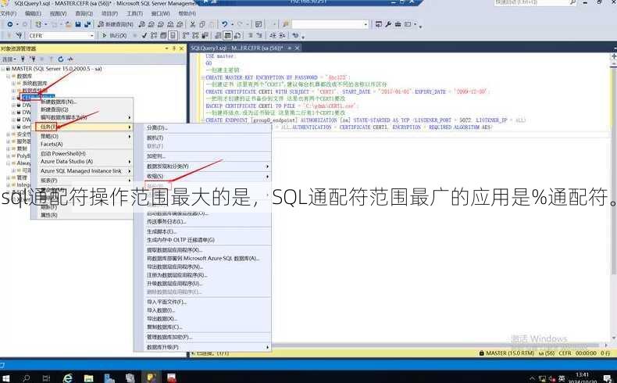
Task: Choose 导入数据(I)... entry
Action: pyautogui.click(x=161, y=310)
